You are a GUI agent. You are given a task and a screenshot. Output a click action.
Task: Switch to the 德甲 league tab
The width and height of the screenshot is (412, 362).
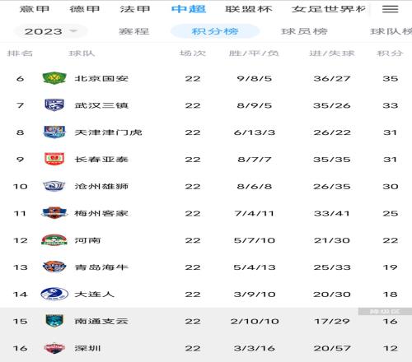click(x=84, y=9)
